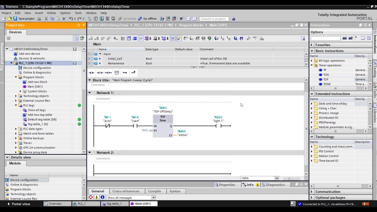
Task: Click the Search in project input field
Action: pyautogui.click(x=214, y=19)
